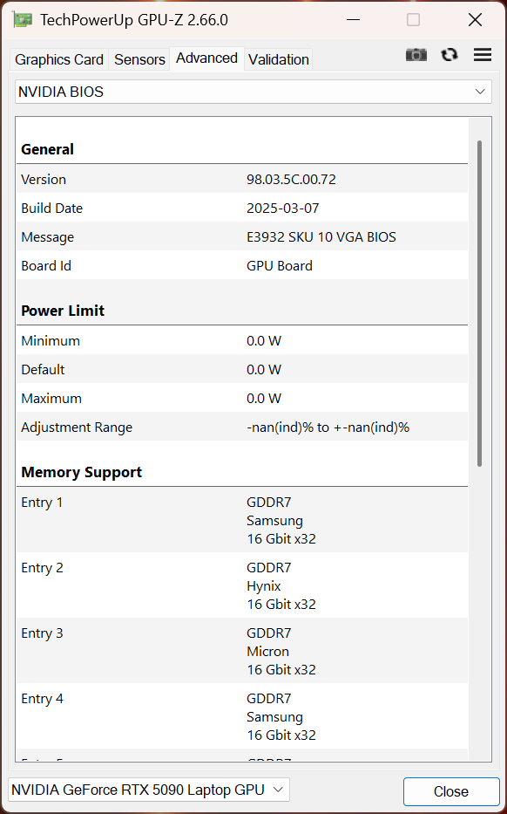The height and width of the screenshot is (814, 507).
Task: Select the Validation tab
Action: tap(279, 59)
